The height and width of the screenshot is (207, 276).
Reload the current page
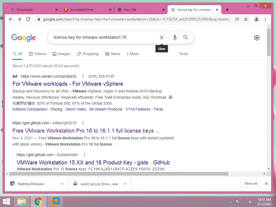pyautogui.click(x=28, y=19)
